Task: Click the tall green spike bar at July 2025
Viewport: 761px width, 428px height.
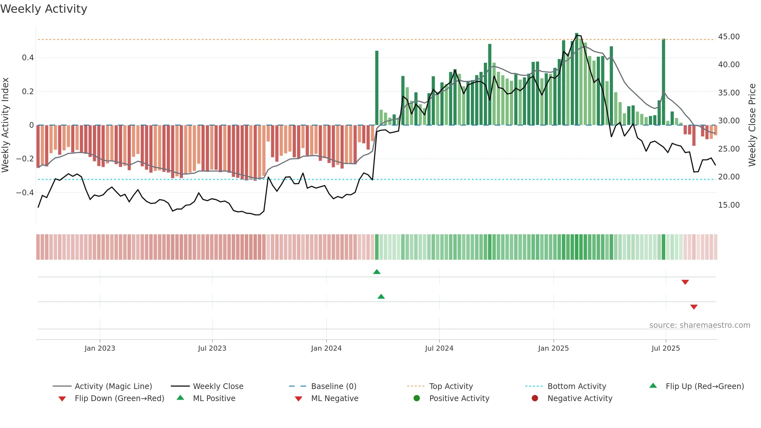Action: click(x=663, y=82)
